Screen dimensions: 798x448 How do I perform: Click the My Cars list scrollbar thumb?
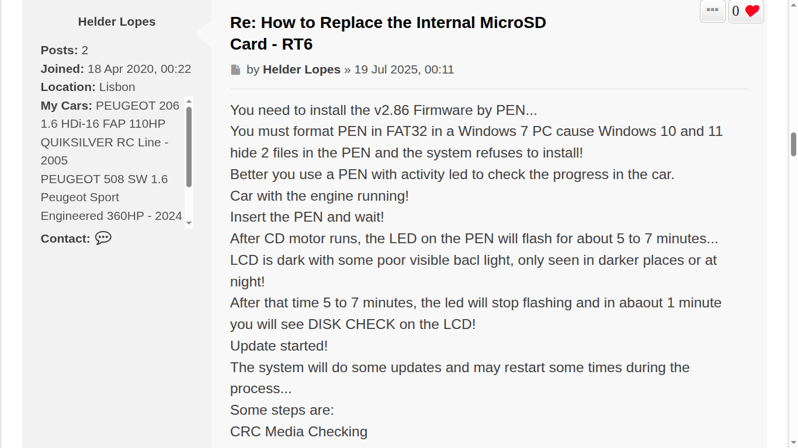tap(189, 147)
